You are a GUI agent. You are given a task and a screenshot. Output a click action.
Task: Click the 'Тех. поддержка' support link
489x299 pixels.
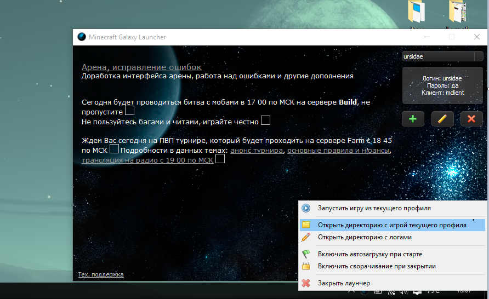[101, 274]
